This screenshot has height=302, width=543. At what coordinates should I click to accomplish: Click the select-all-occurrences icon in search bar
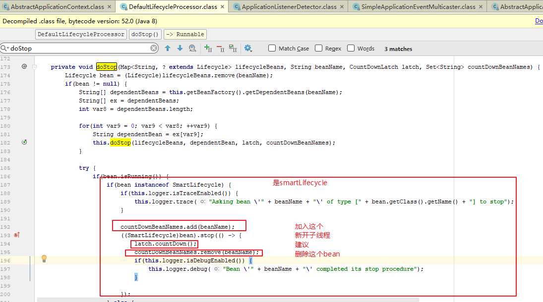[x=232, y=48]
